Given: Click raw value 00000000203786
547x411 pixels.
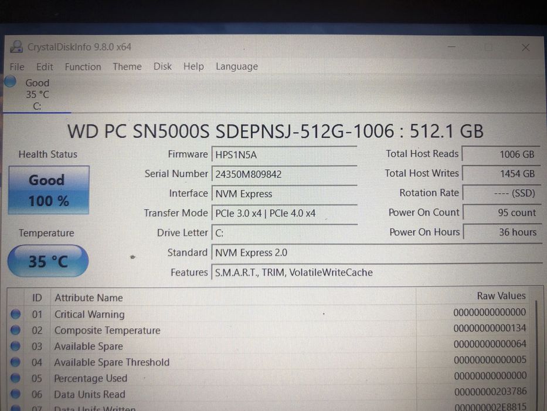Looking at the screenshot, I should (491, 392).
